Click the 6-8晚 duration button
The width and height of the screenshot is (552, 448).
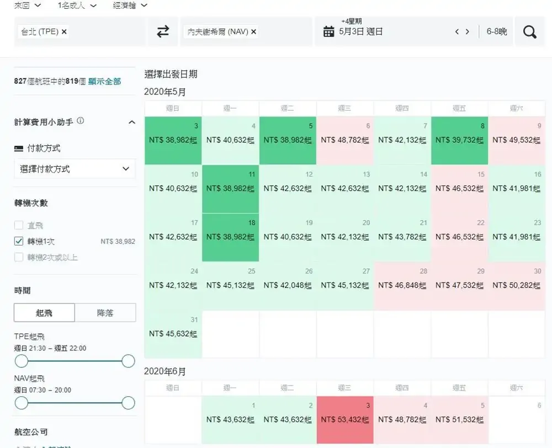pos(497,31)
